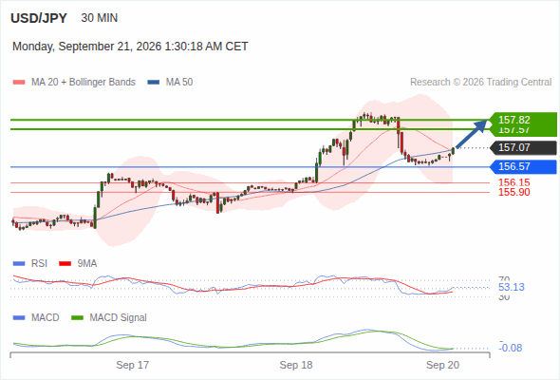Click the RSI value 53.13
Screen dimensions: 560x380
tap(512, 287)
